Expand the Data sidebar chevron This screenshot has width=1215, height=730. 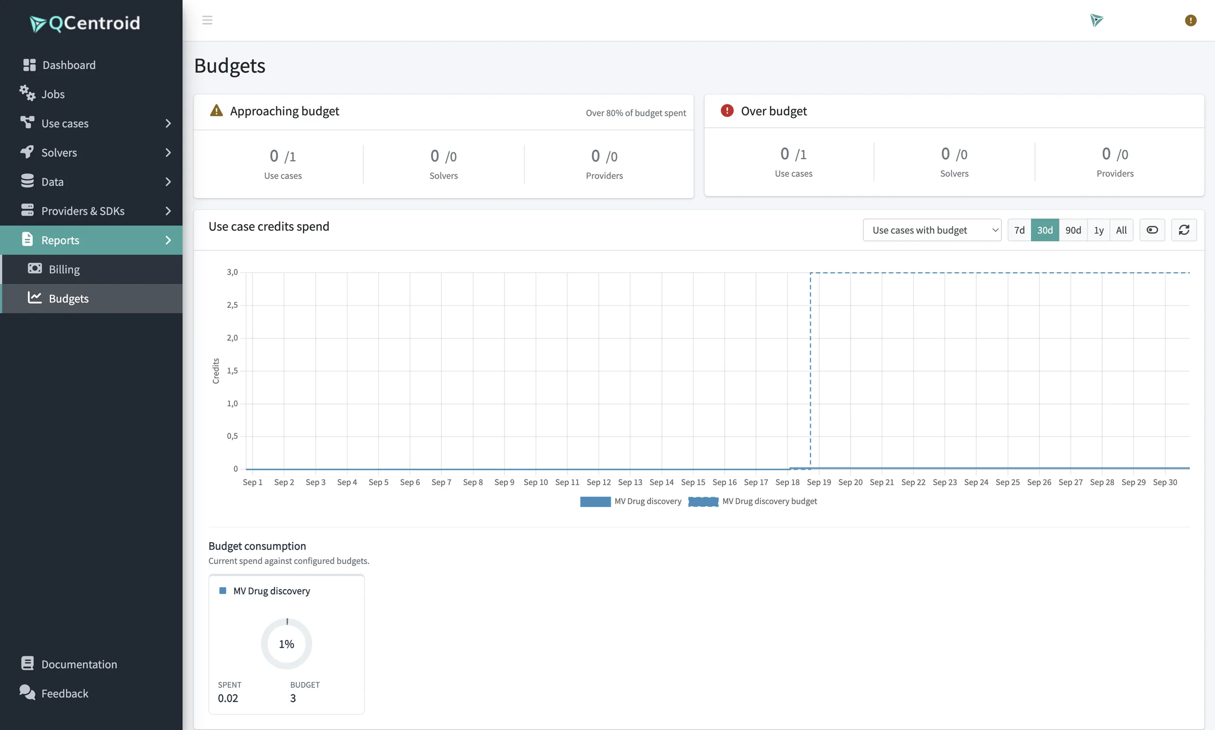[x=168, y=181]
